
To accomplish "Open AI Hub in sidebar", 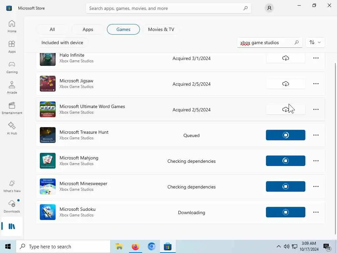I will [12, 129].
